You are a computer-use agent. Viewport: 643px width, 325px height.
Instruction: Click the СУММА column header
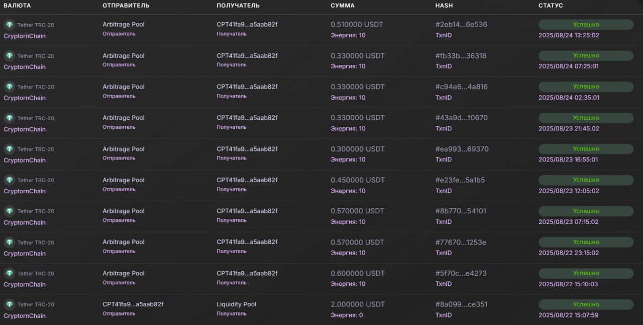(343, 6)
